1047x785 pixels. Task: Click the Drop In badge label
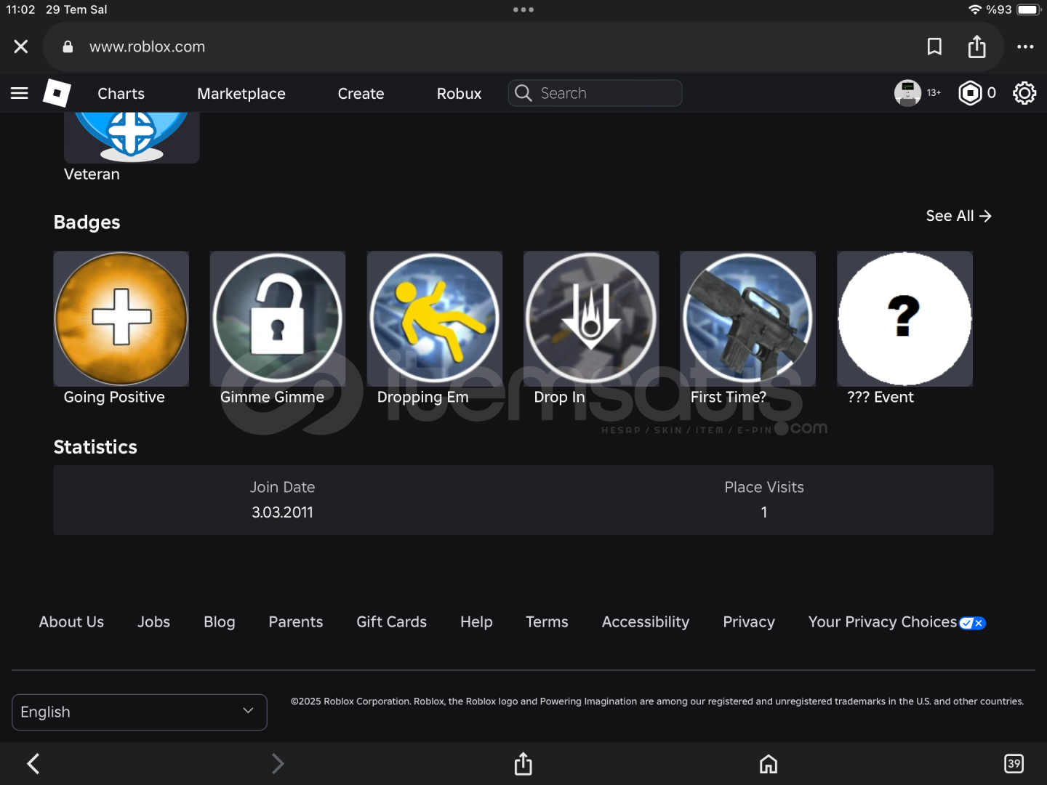tap(559, 398)
